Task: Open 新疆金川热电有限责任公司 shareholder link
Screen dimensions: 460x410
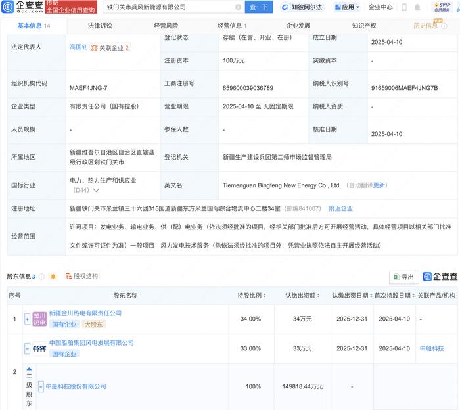Action: pos(85,313)
